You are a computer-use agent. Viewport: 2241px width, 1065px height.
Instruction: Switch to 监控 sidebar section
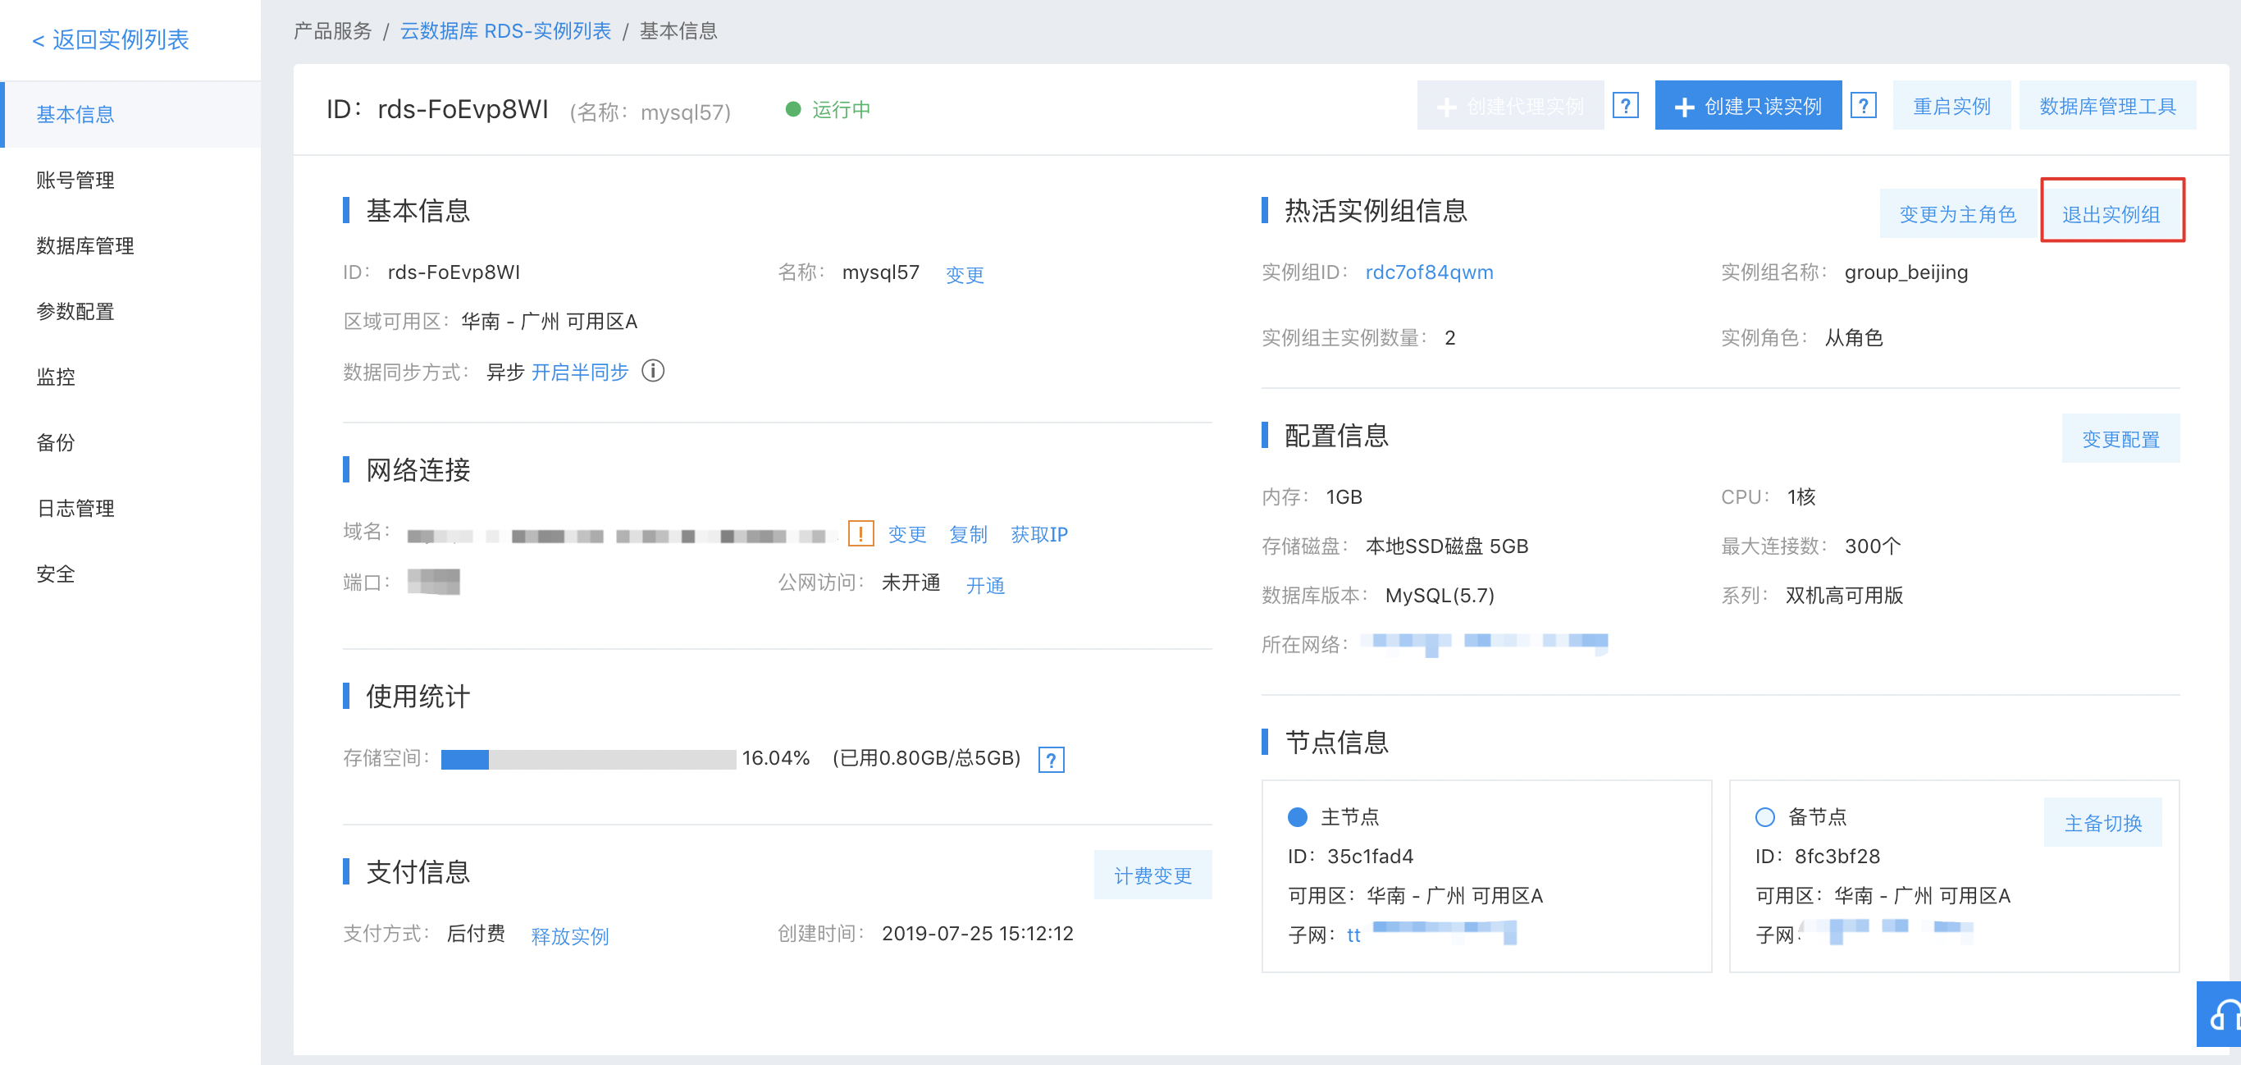pos(56,377)
